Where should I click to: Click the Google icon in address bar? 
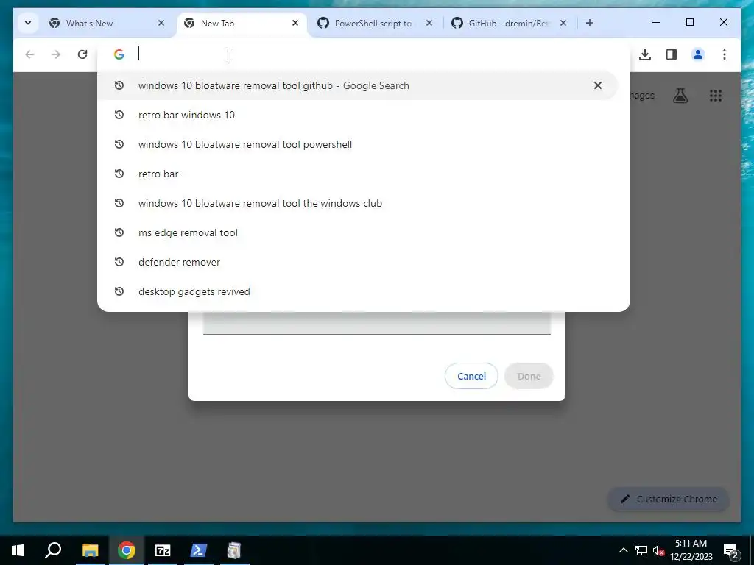coord(119,54)
